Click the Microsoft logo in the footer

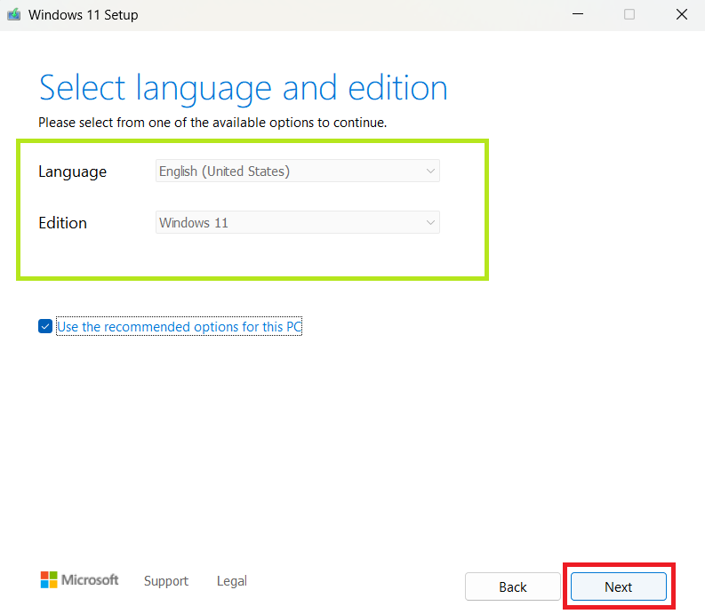80,580
